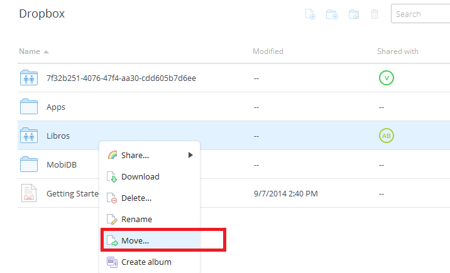Click the Libros shared folder icon

pyautogui.click(x=29, y=135)
